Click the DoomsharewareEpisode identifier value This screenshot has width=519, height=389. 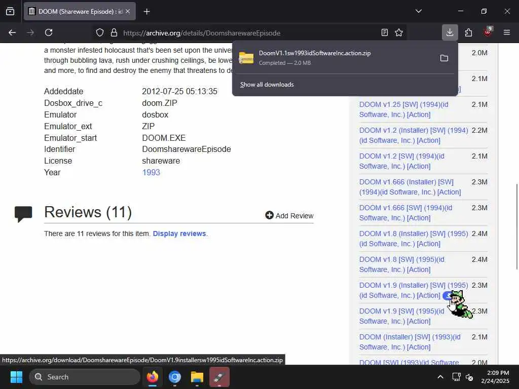(x=187, y=149)
